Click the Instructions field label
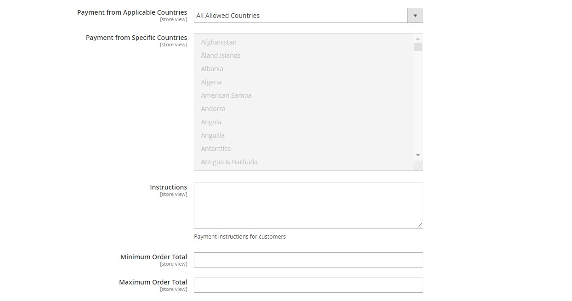Screen dimensions: 572x301 pyautogui.click(x=168, y=187)
